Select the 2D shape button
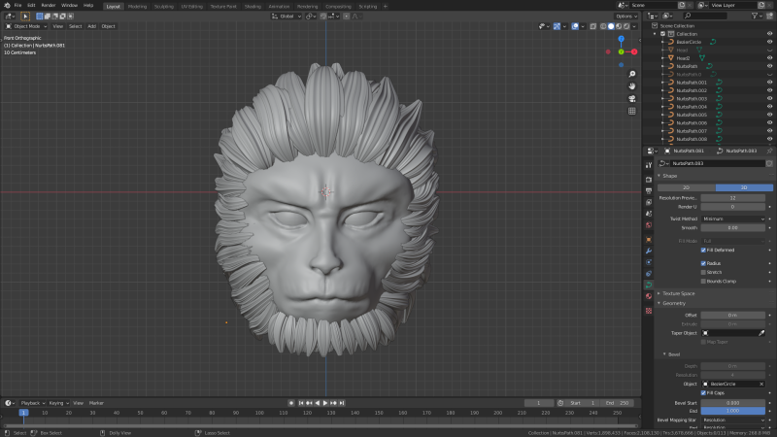 (686, 186)
